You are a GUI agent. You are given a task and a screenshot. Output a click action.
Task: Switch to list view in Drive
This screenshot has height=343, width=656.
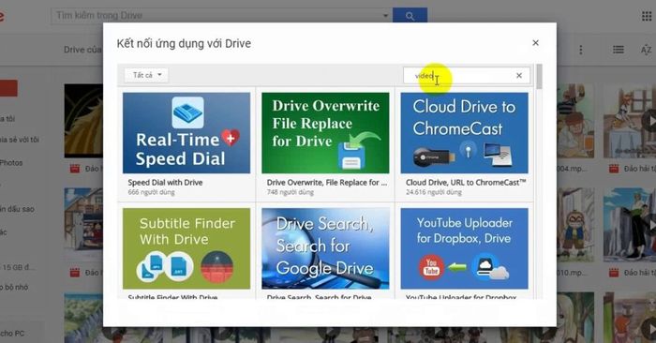coord(619,50)
